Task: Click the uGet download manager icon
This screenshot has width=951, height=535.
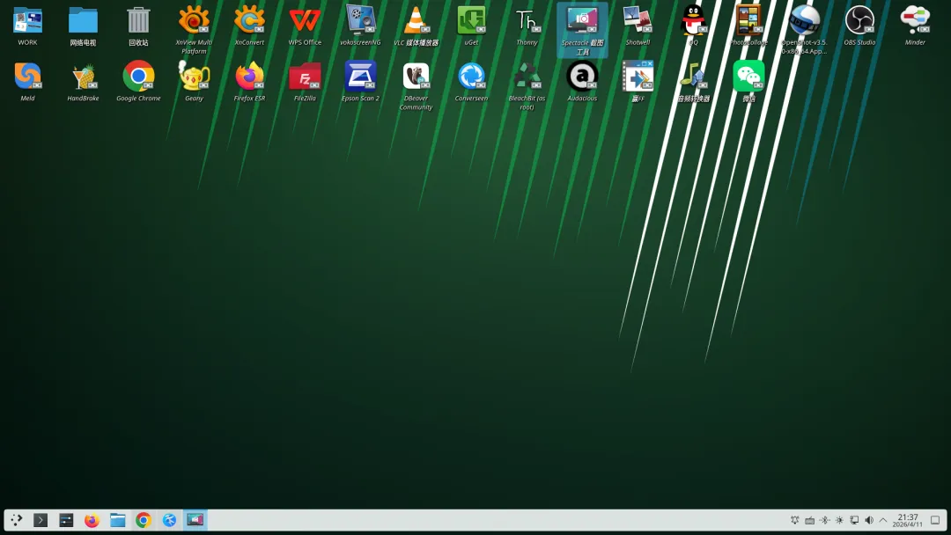Action: coord(471,20)
